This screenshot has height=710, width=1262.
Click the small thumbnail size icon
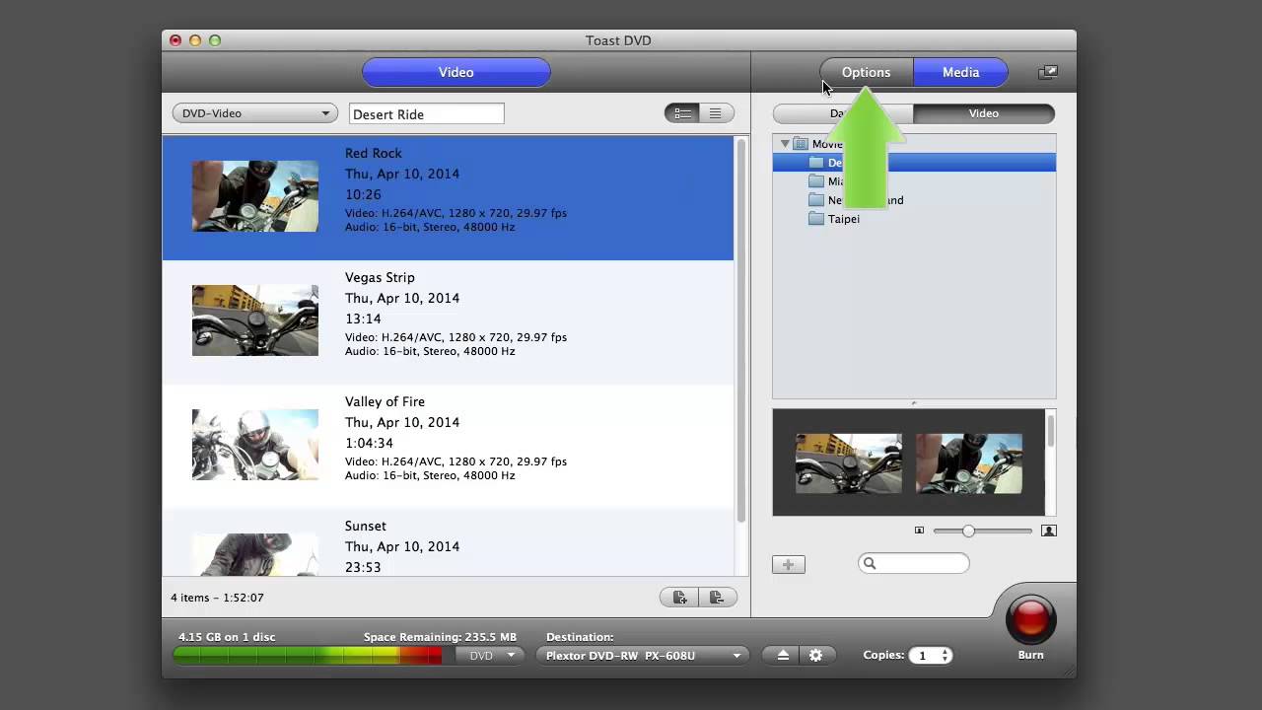(x=919, y=531)
